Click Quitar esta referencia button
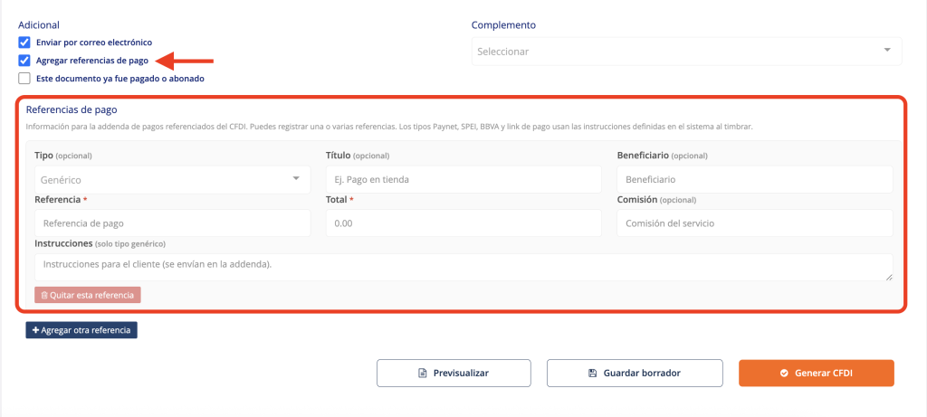 coord(88,295)
